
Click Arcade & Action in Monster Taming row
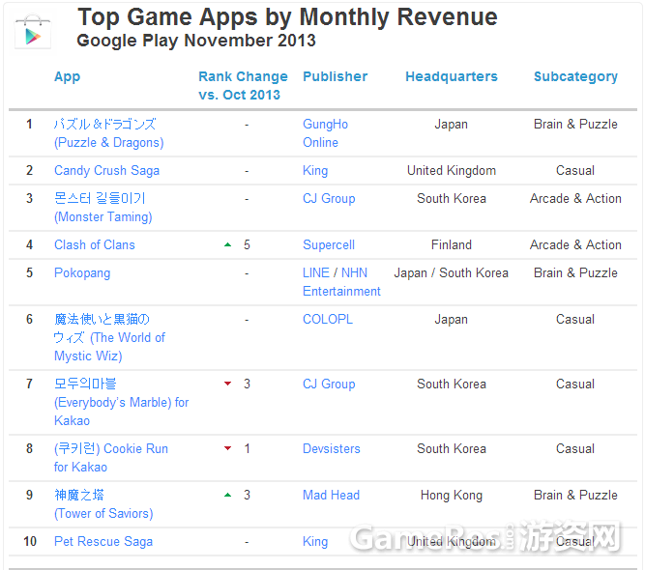[x=575, y=198]
